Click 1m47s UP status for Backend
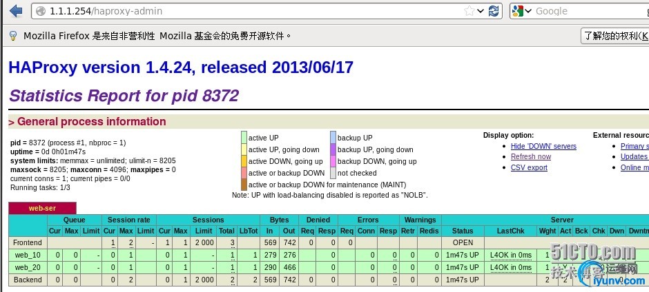 click(463, 280)
